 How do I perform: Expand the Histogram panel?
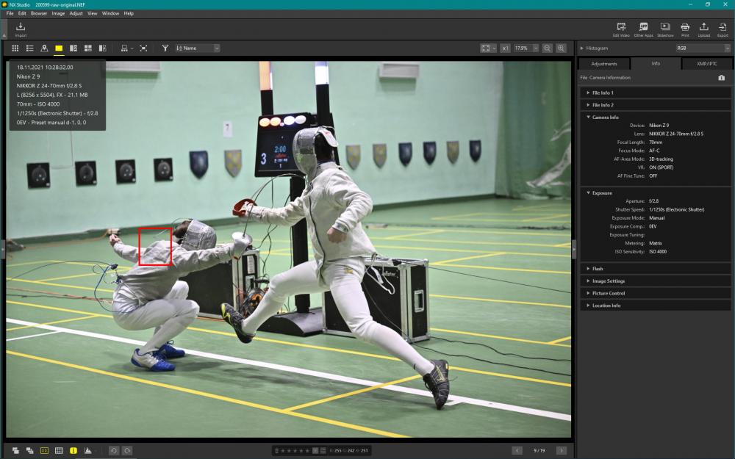click(581, 48)
